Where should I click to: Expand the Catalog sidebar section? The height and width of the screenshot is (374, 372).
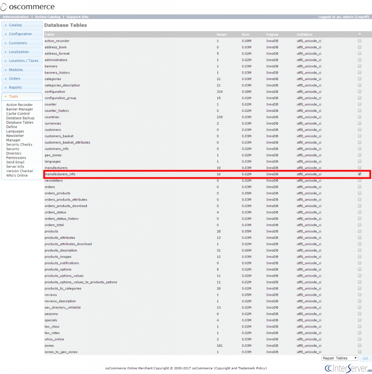[x=22, y=25]
